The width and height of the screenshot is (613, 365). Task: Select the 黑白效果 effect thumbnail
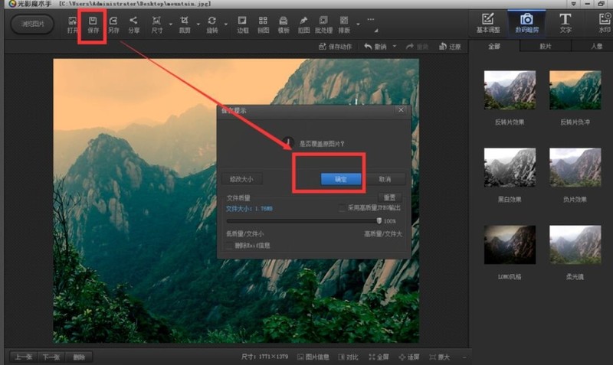(510, 166)
